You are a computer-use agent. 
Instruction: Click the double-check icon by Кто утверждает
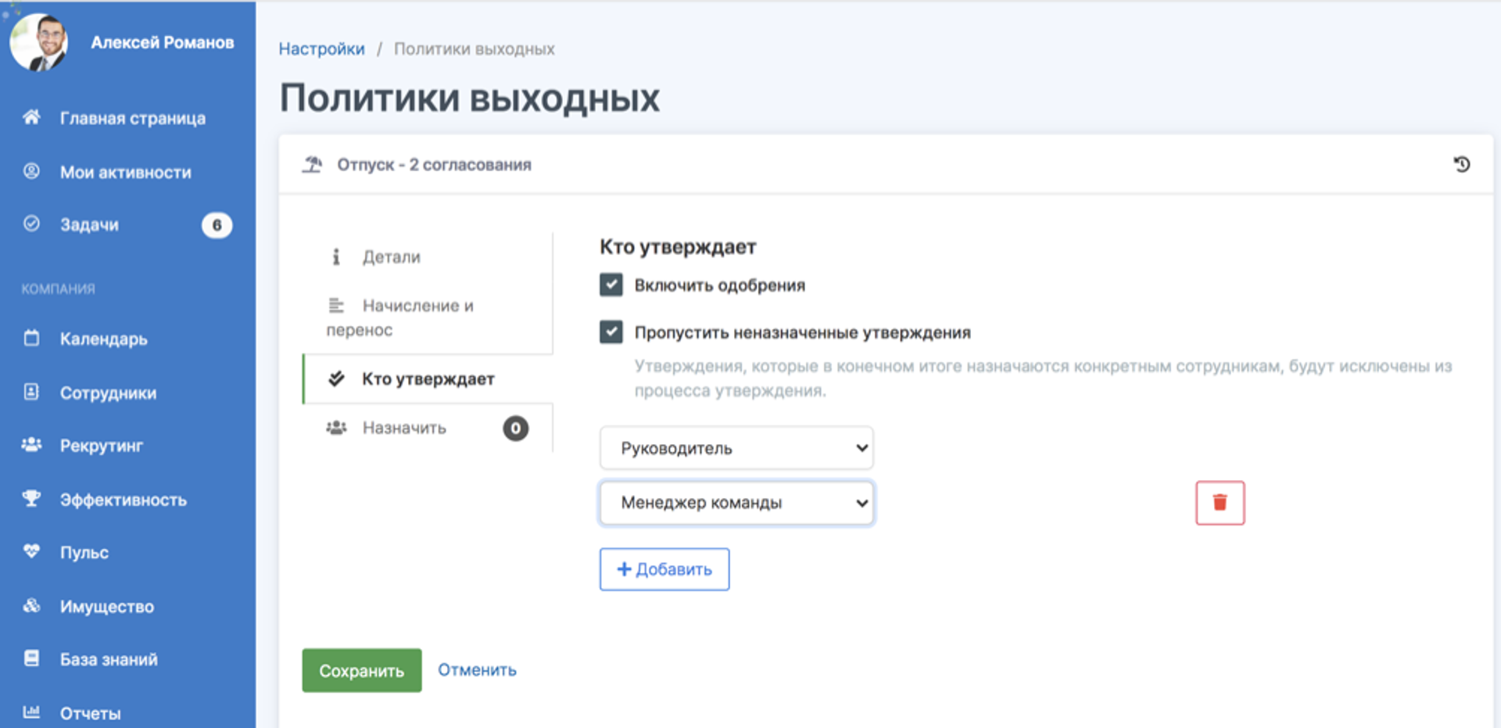click(336, 378)
